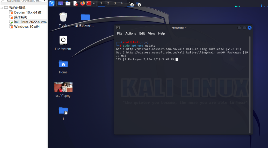Open the red terminal emulator launcher
This screenshot has height=148, width=268.
point(89,3)
